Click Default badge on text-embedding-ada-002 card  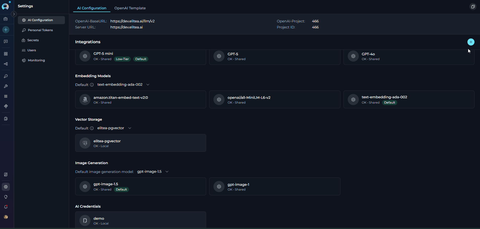coord(389,103)
